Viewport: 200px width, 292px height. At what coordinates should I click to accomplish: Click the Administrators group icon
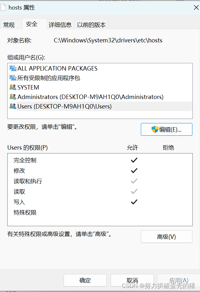click(x=13, y=97)
